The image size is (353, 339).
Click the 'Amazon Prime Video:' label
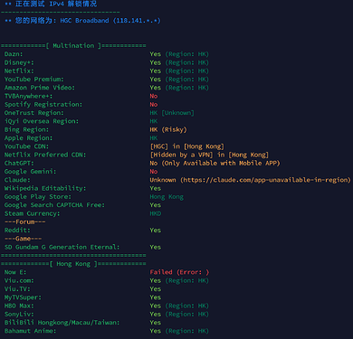(40, 88)
